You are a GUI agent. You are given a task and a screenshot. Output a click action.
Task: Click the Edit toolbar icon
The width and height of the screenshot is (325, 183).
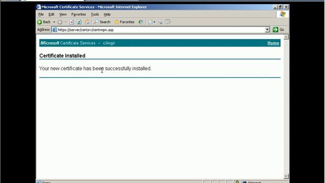pos(168,22)
